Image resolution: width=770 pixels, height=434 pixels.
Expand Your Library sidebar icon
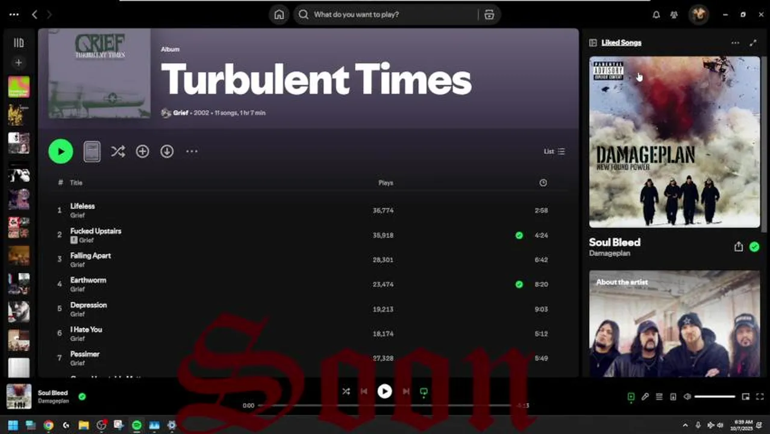click(x=19, y=43)
